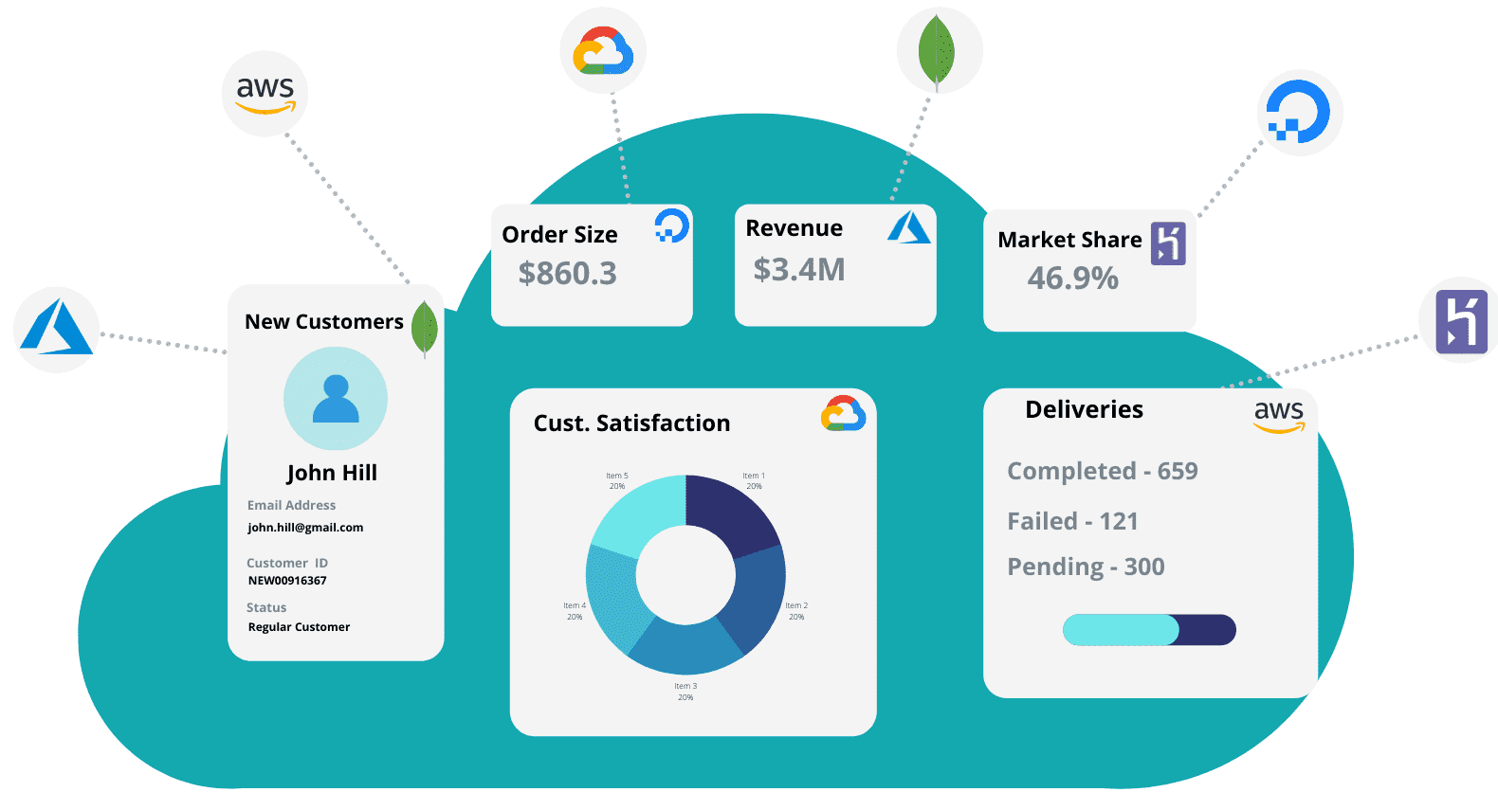The width and height of the screenshot is (1498, 810).
Task: Click the large Google Cloud logo bubble
Action: pos(603,50)
